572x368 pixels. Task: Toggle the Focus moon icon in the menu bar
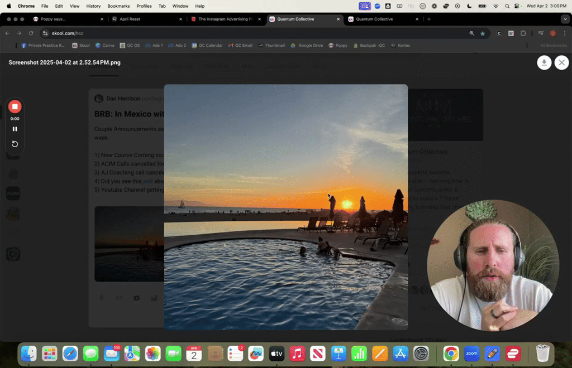point(469,6)
